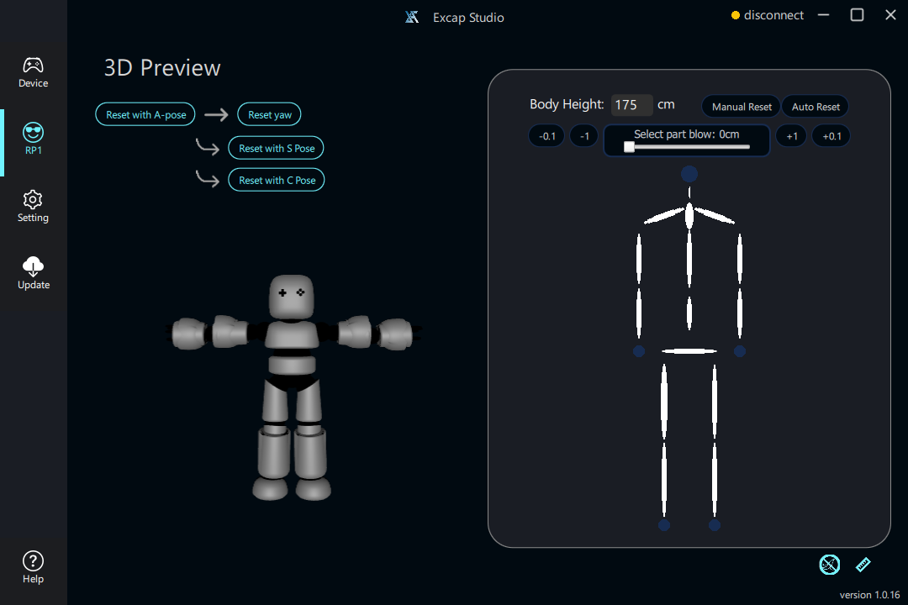
Task: Click the circular skeleton icon at bottom right
Action: point(829,565)
